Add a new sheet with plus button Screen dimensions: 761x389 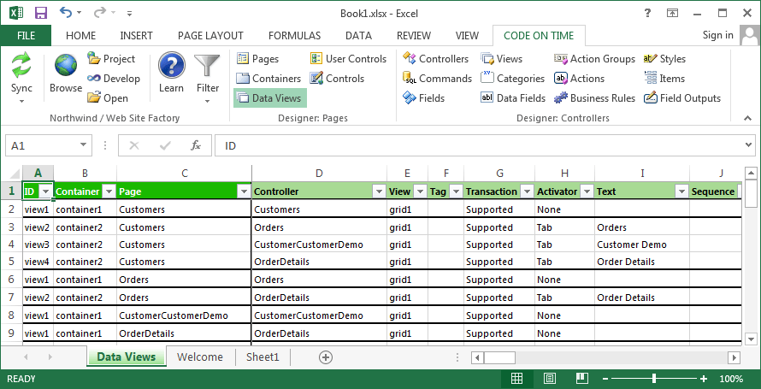pyautogui.click(x=325, y=357)
